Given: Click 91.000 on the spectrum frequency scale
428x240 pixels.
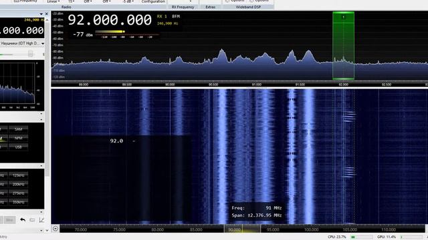Looking at the screenshot, I should (x=257, y=85).
